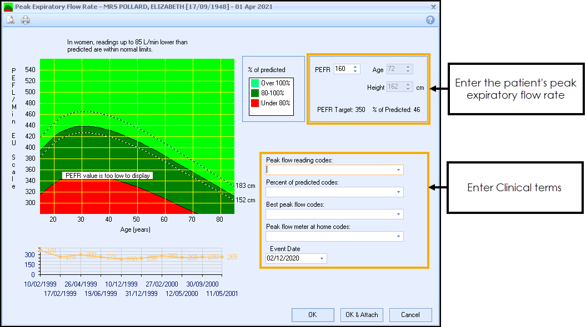Click the green Over 100% legend swatch
Viewport: 586px width, 327px height.
255,83
